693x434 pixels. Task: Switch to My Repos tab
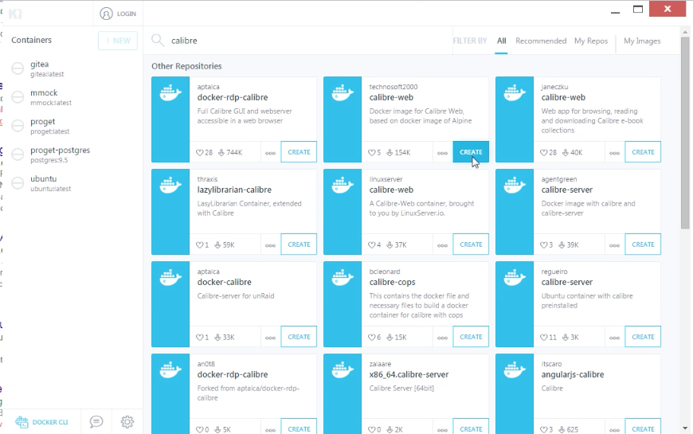591,41
